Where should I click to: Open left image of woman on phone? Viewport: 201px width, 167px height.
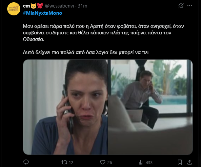coord(66,107)
